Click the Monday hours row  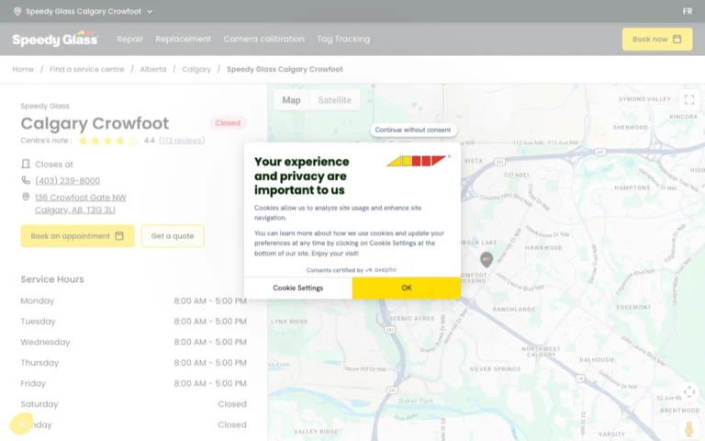(x=133, y=301)
